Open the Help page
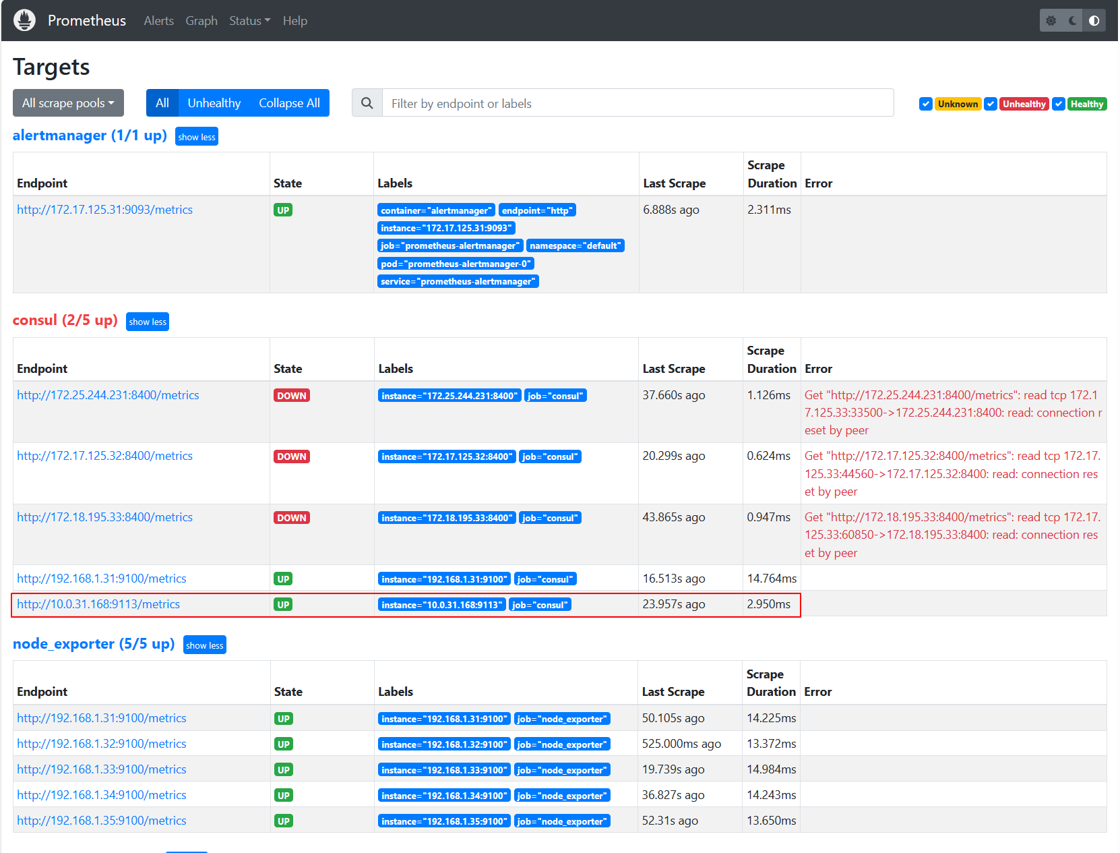Screen dimensions: 1120x853 295,21
